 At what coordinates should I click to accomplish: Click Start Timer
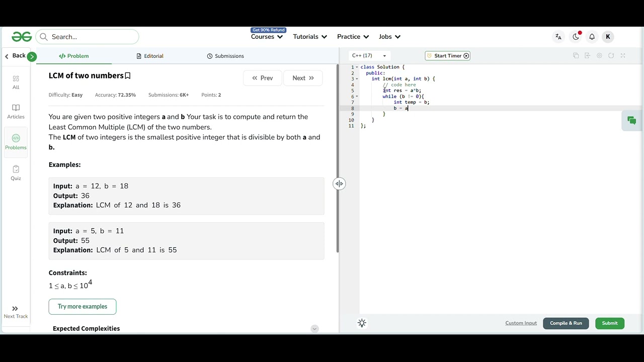[448, 56]
